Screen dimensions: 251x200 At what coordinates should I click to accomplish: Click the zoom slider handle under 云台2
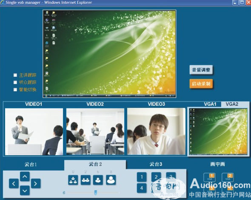pyautogui.click(x=96, y=192)
